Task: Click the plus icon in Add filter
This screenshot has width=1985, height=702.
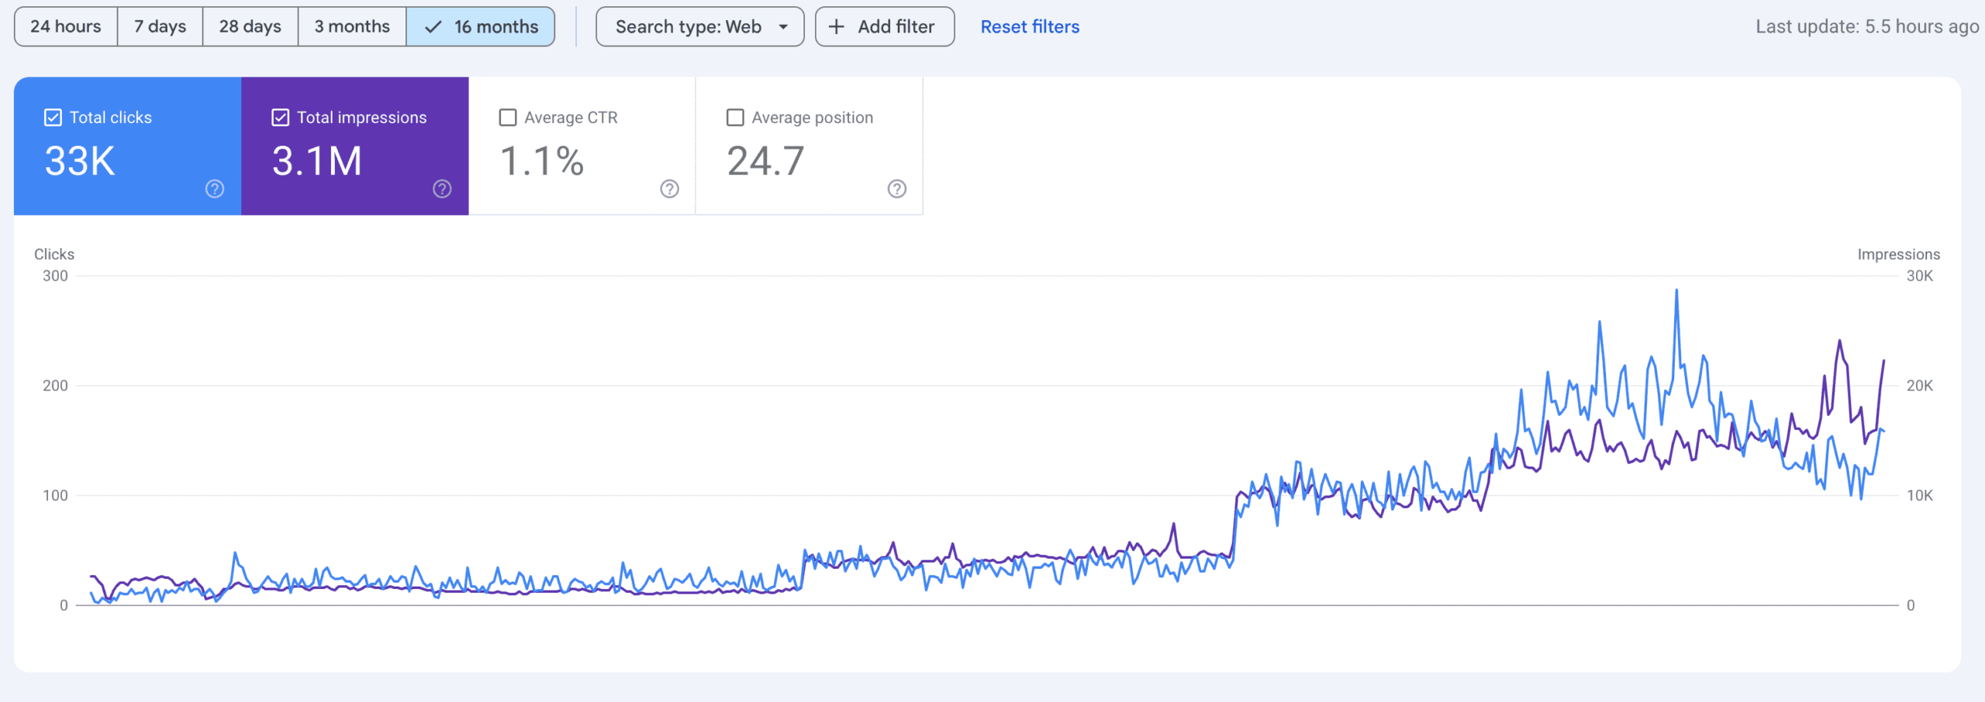Action: pos(837,27)
